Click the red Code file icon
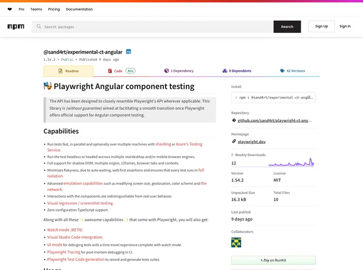This screenshot has height=270, width=363. [x=110, y=71]
